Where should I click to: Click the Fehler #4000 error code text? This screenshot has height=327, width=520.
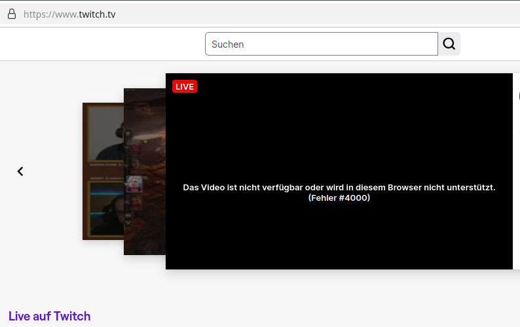click(339, 198)
